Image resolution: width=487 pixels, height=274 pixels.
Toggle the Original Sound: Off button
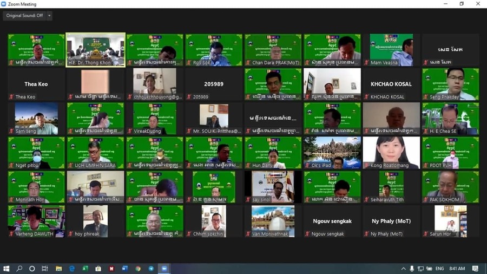24,16
